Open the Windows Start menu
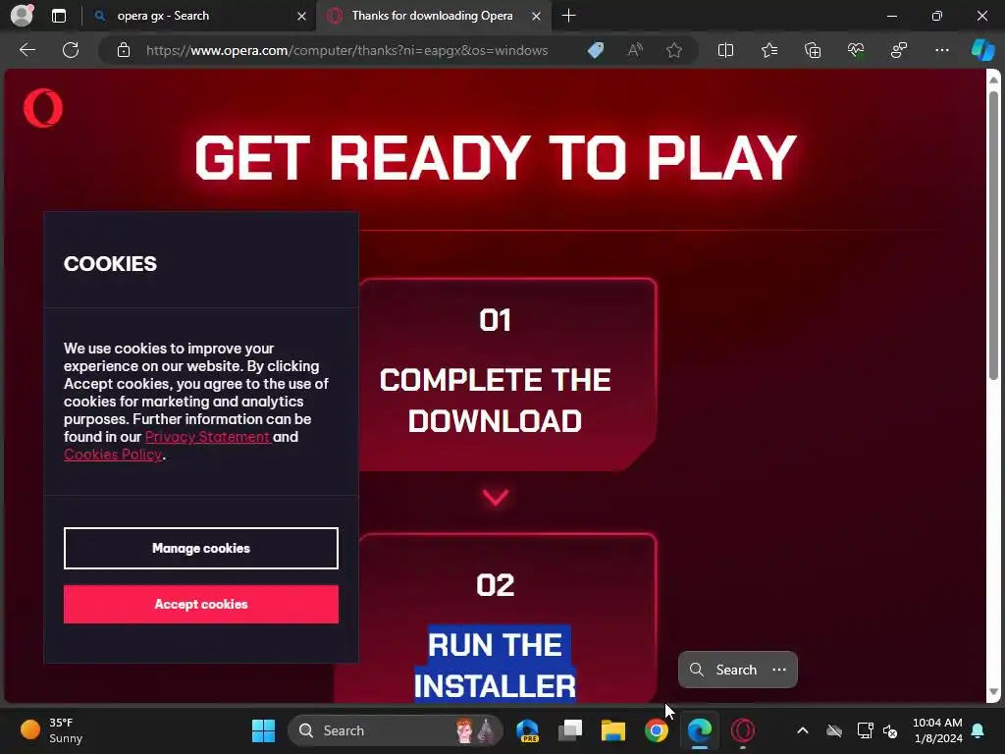This screenshot has height=754, width=1005. coord(263,730)
